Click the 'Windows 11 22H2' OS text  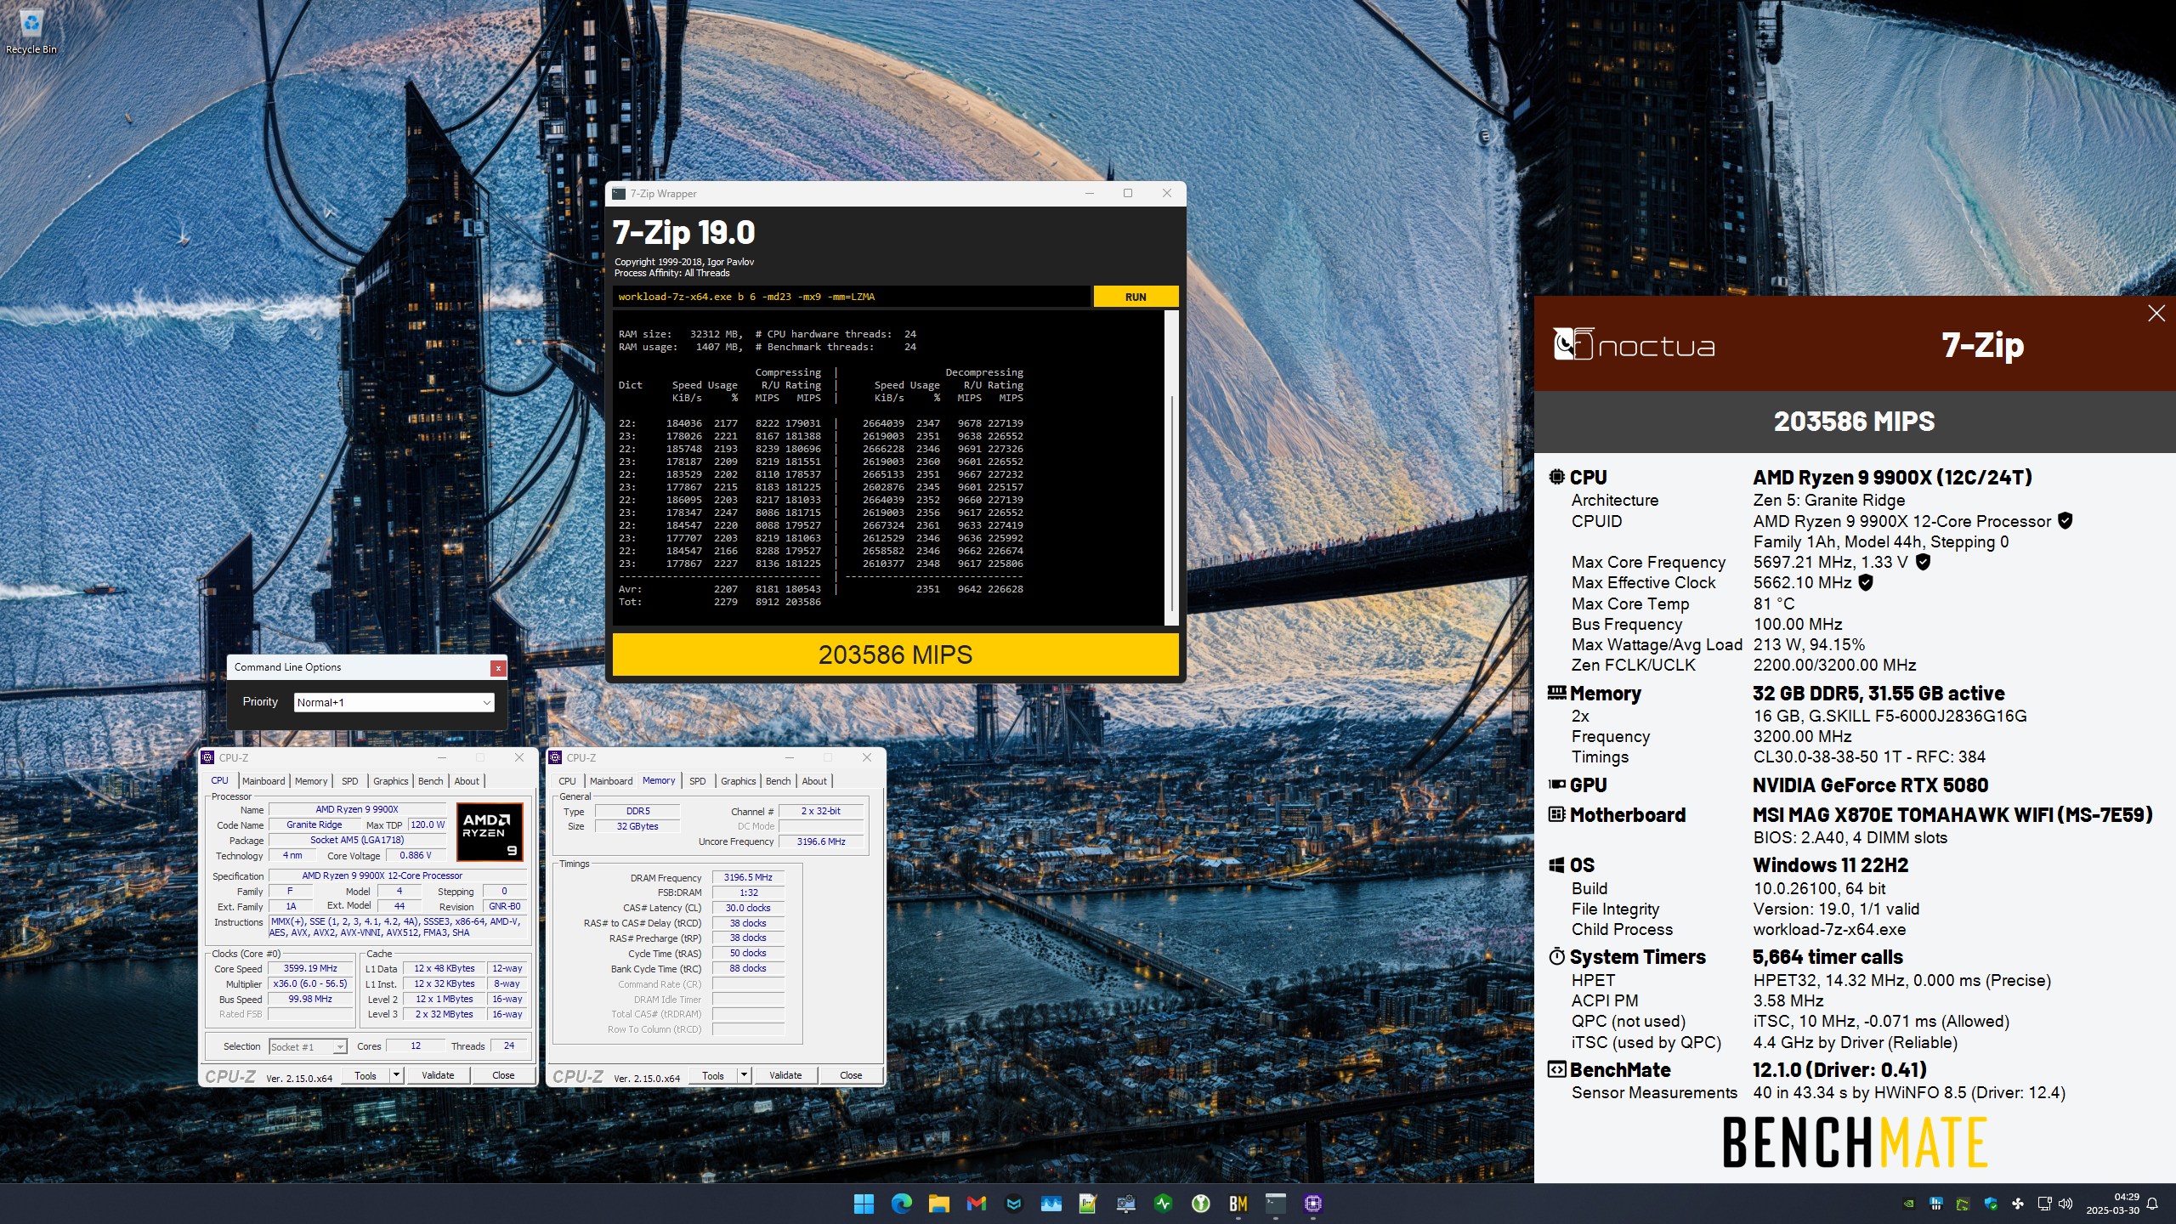[x=1830, y=865]
